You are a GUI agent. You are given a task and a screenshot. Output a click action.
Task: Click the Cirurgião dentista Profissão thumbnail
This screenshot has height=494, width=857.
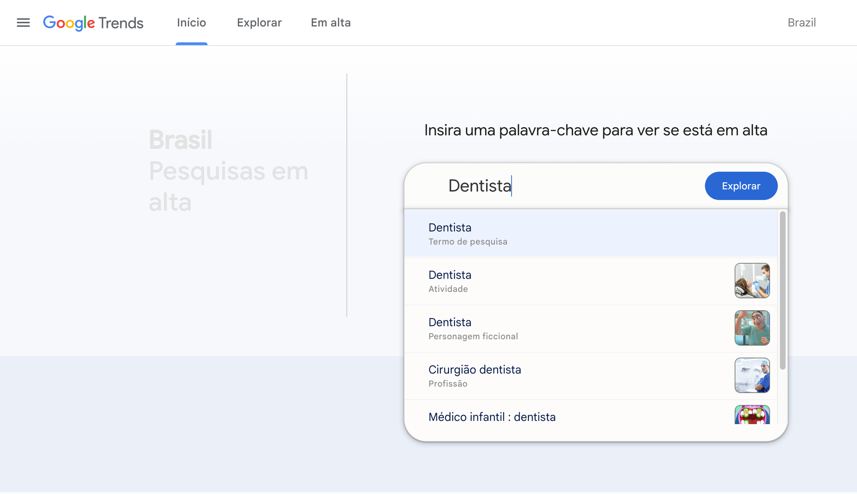pyautogui.click(x=752, y=375)
